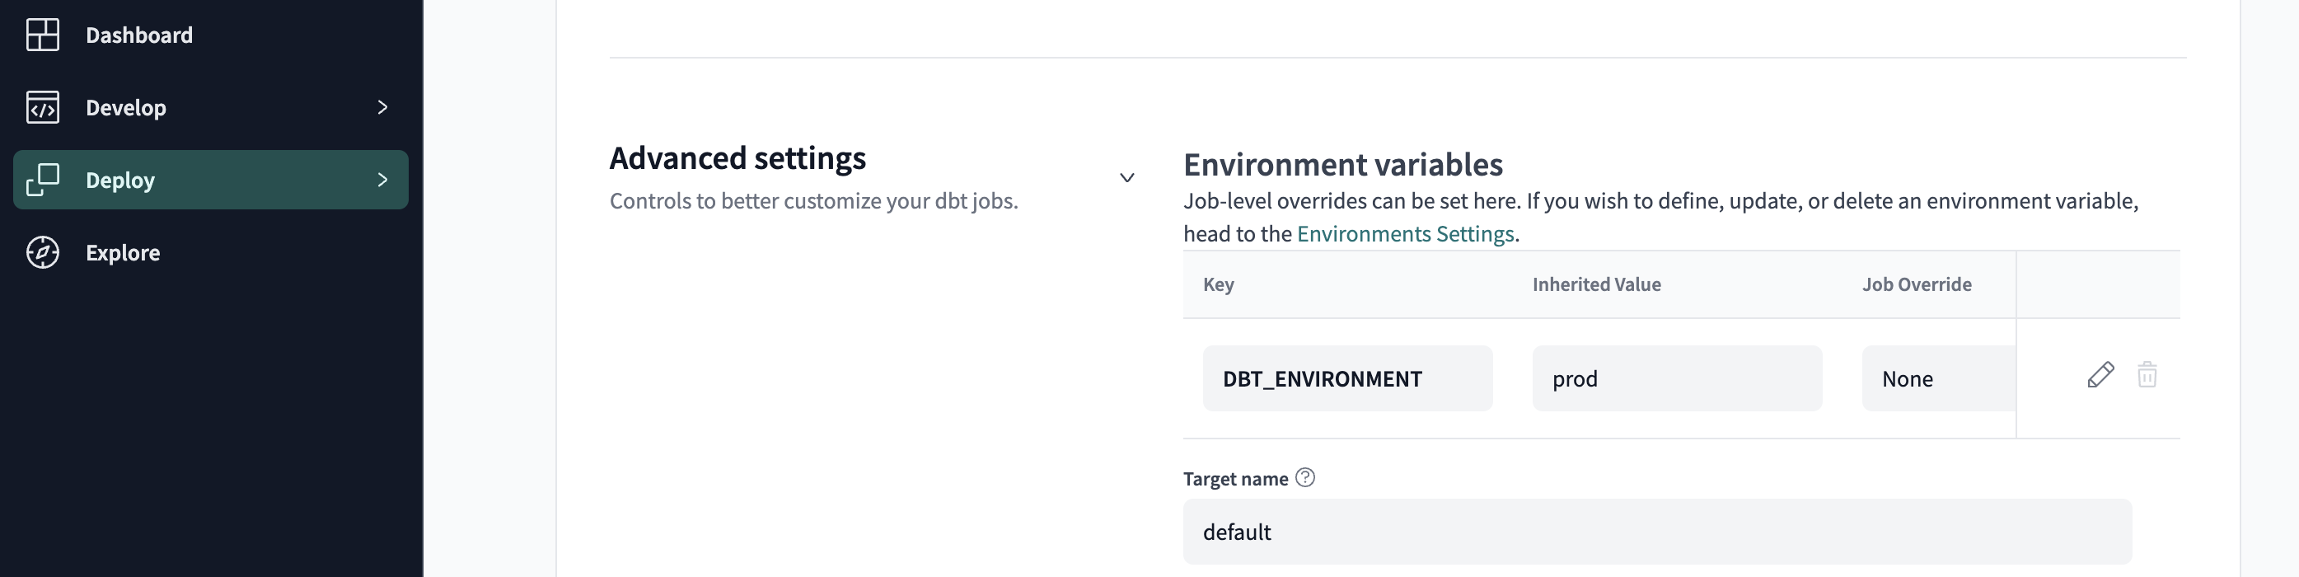Open Explore via compass icon
The width and height of the screenshot is (2299, 577).
click(42, 252)
